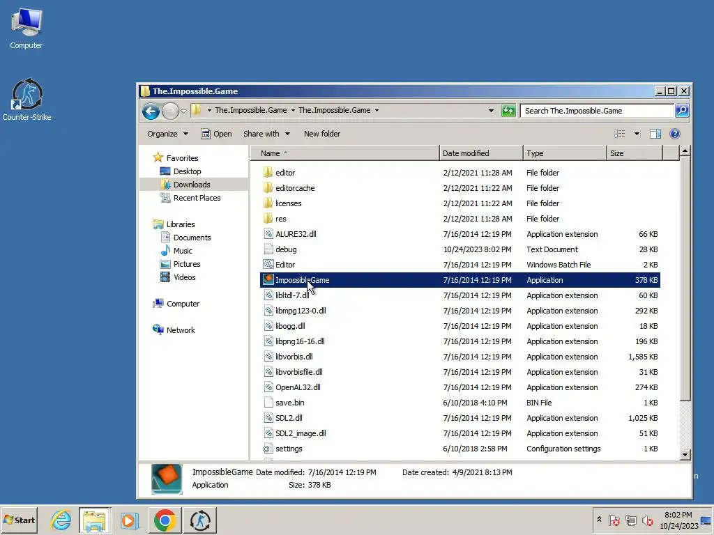The height and width of the screenshot is (535, 714).
Task: Expand the view options dropdown arrow
Action: tap(637, 134)
